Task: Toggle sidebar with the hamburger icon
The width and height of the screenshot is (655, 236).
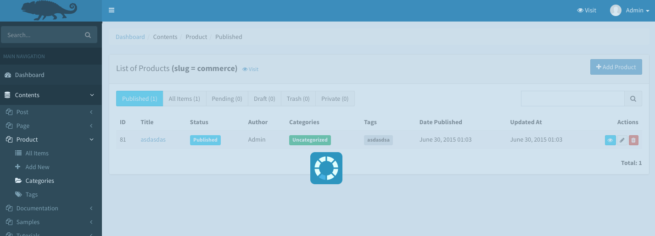Action: click(112, 10)
